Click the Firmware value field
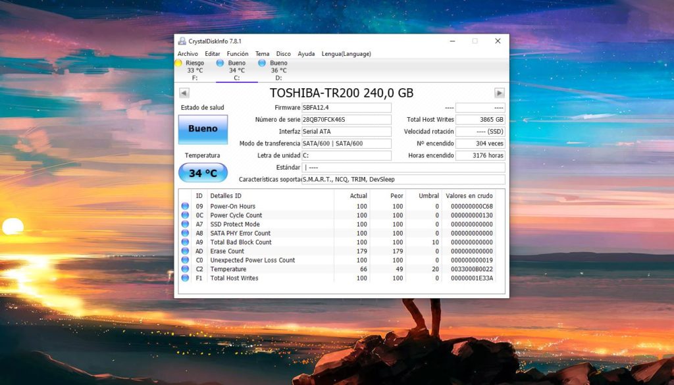The width and height of the screenshot is (674, 385). (x=346, y=108)
